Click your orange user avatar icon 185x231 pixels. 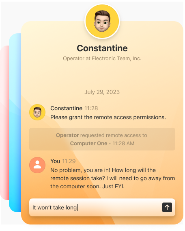point(37,165)
